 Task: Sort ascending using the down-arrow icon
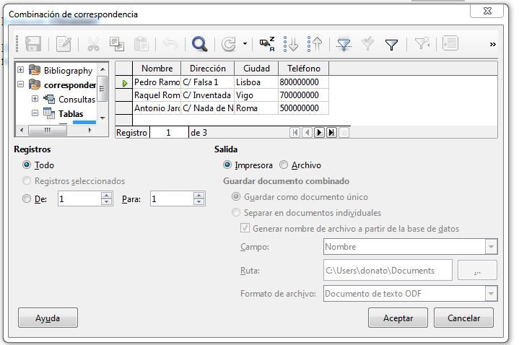tap(291, 44)
